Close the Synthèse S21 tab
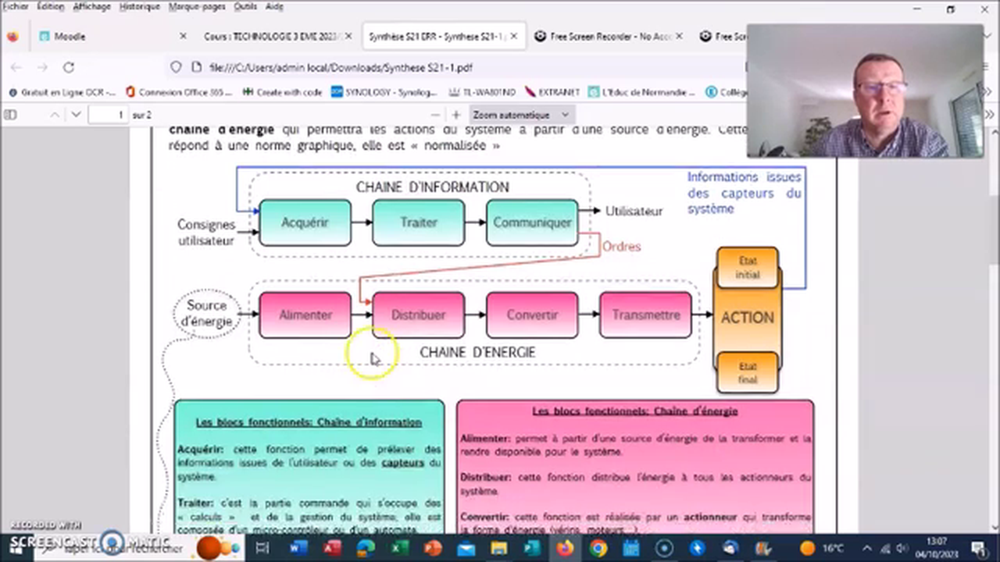The image size is (1000, 562). click(x=515, y=36)
